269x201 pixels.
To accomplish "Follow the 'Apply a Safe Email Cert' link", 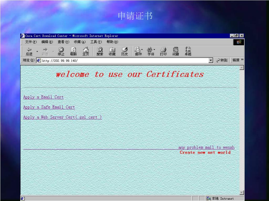I will (49, 107).
